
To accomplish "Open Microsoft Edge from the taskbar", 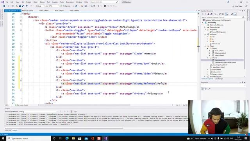I will tap(67, 138).
